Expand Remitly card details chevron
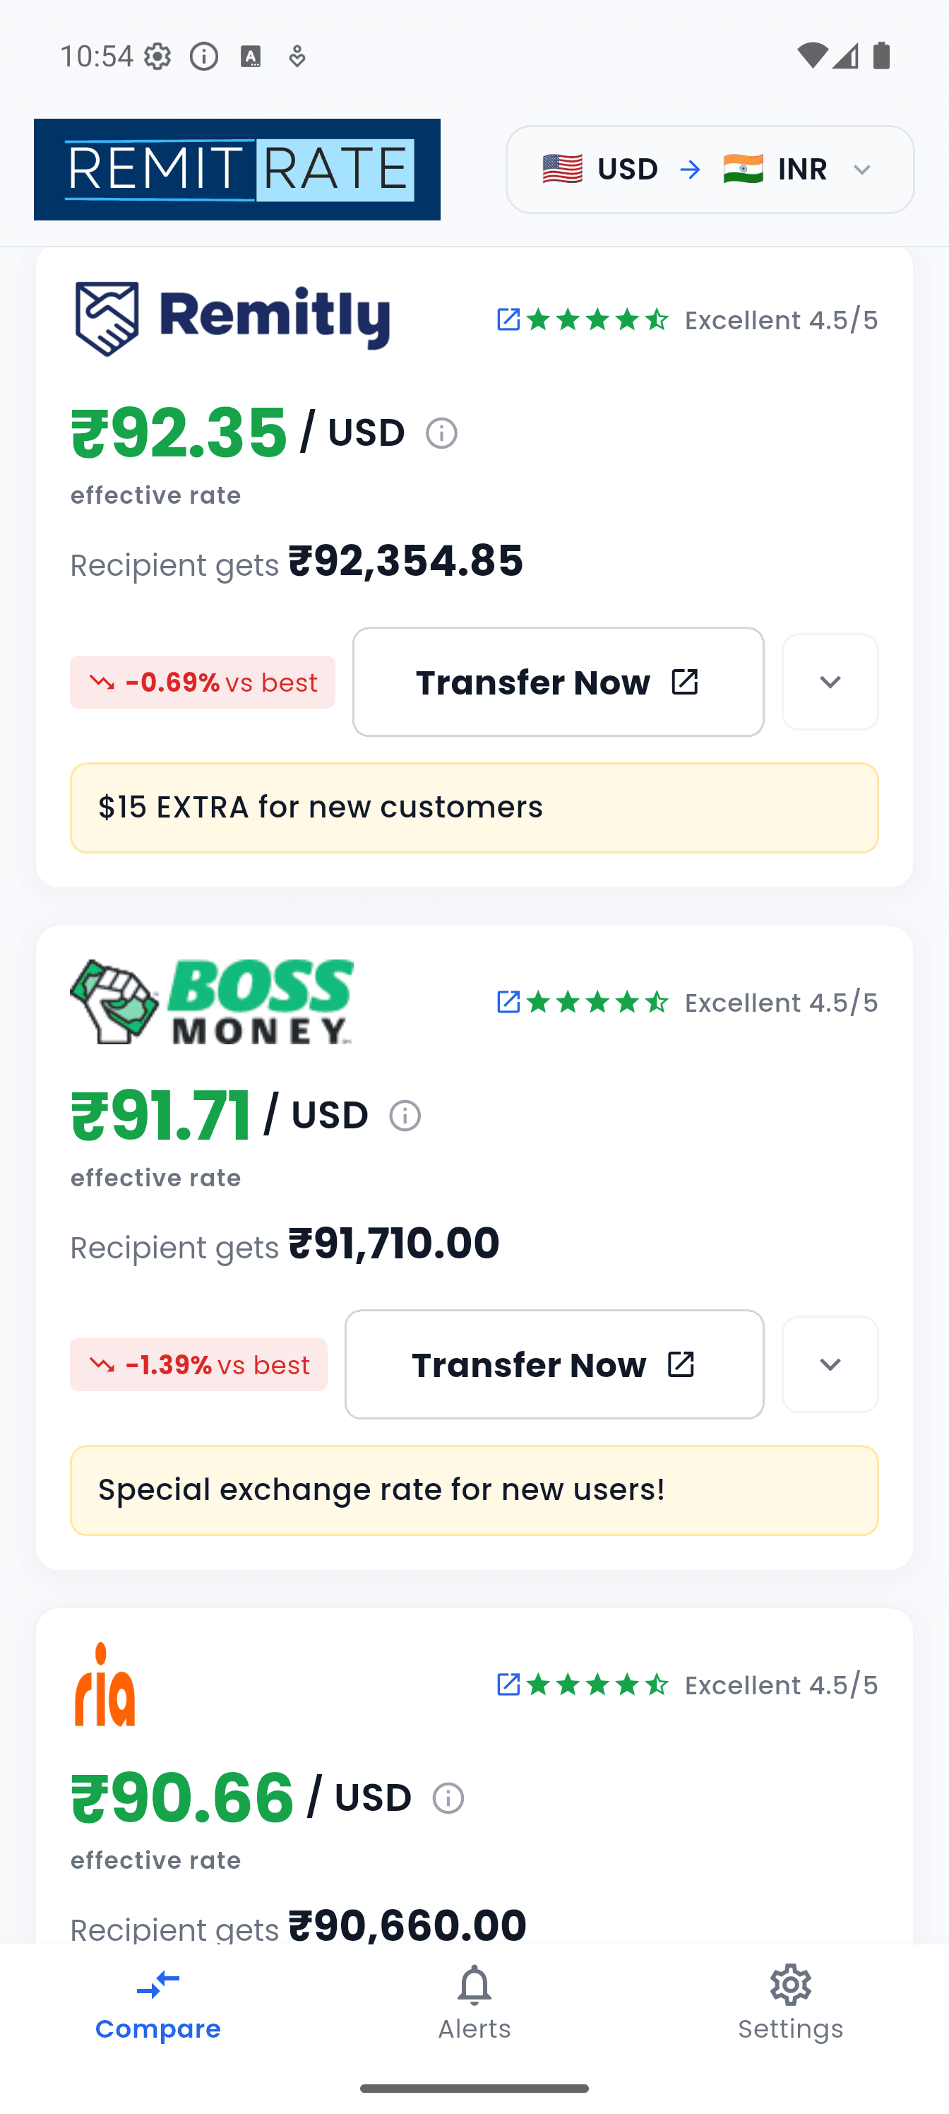Viewport: 949px width, 2114px height. (x=830, y=682)
